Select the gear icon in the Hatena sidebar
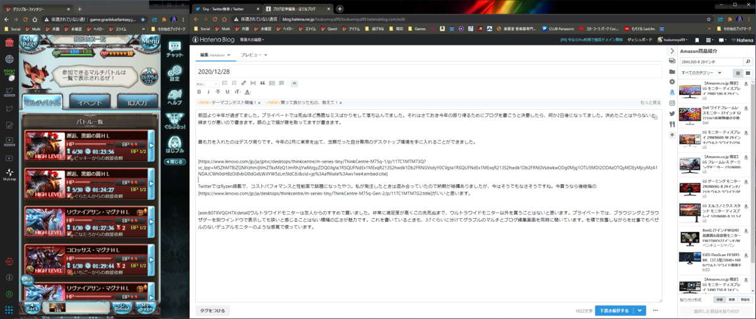Viewport: 756px width, 319px height. click(672, 82)
